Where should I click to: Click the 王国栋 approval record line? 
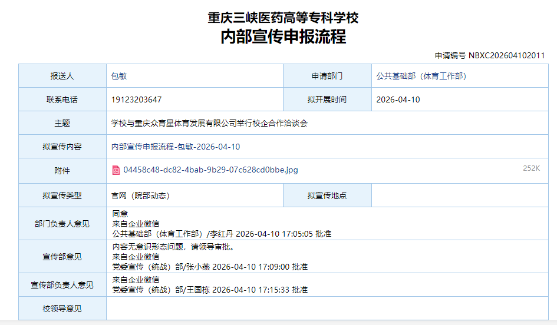coord(209,290)
